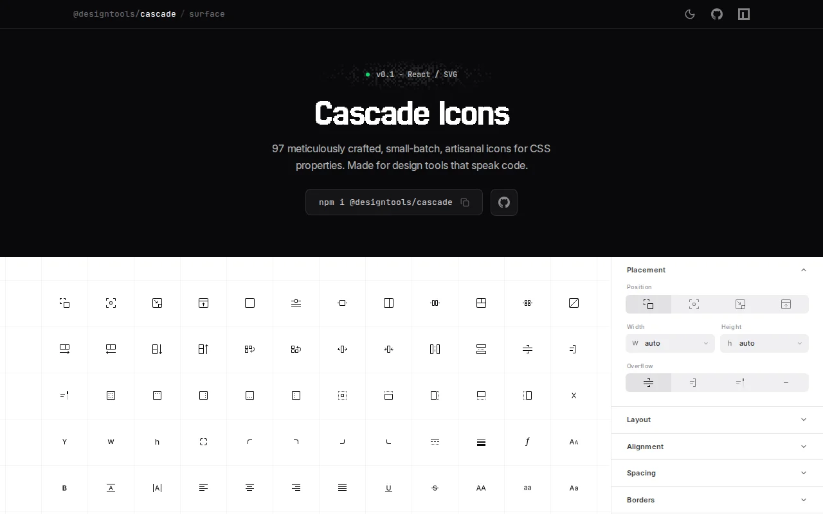The width and height of the screenshot is (823, 514).
Task: Click the 'v0.1 - React / SVG' badge
Action: [411, 75]
